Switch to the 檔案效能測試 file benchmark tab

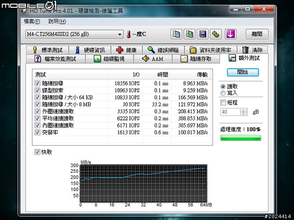[56, 59]
